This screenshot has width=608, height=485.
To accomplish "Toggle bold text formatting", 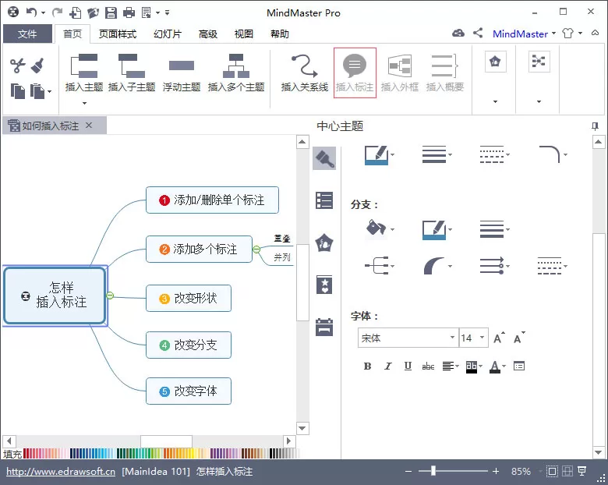I will click(368, 366).
